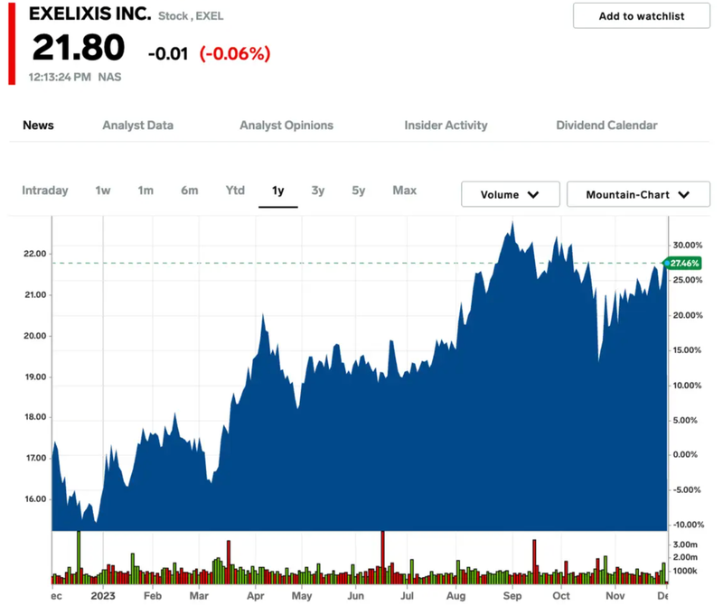
Task: Select the Ytd chart range
Action: click(x=235, y=191)
